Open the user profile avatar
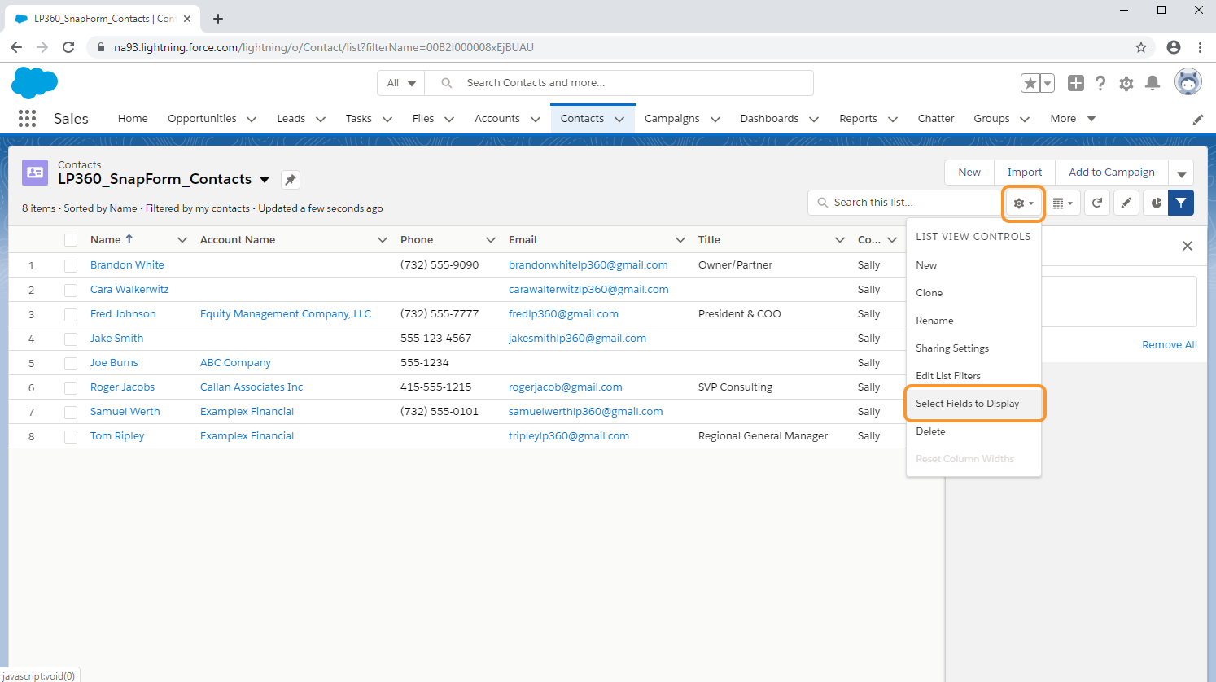The width and height of the screenshot is (1216, 682). (x=1188, y=82)
